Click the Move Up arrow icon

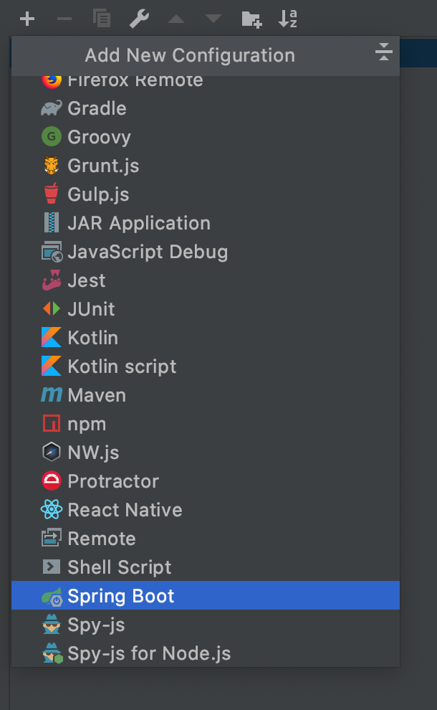(176, 19)
